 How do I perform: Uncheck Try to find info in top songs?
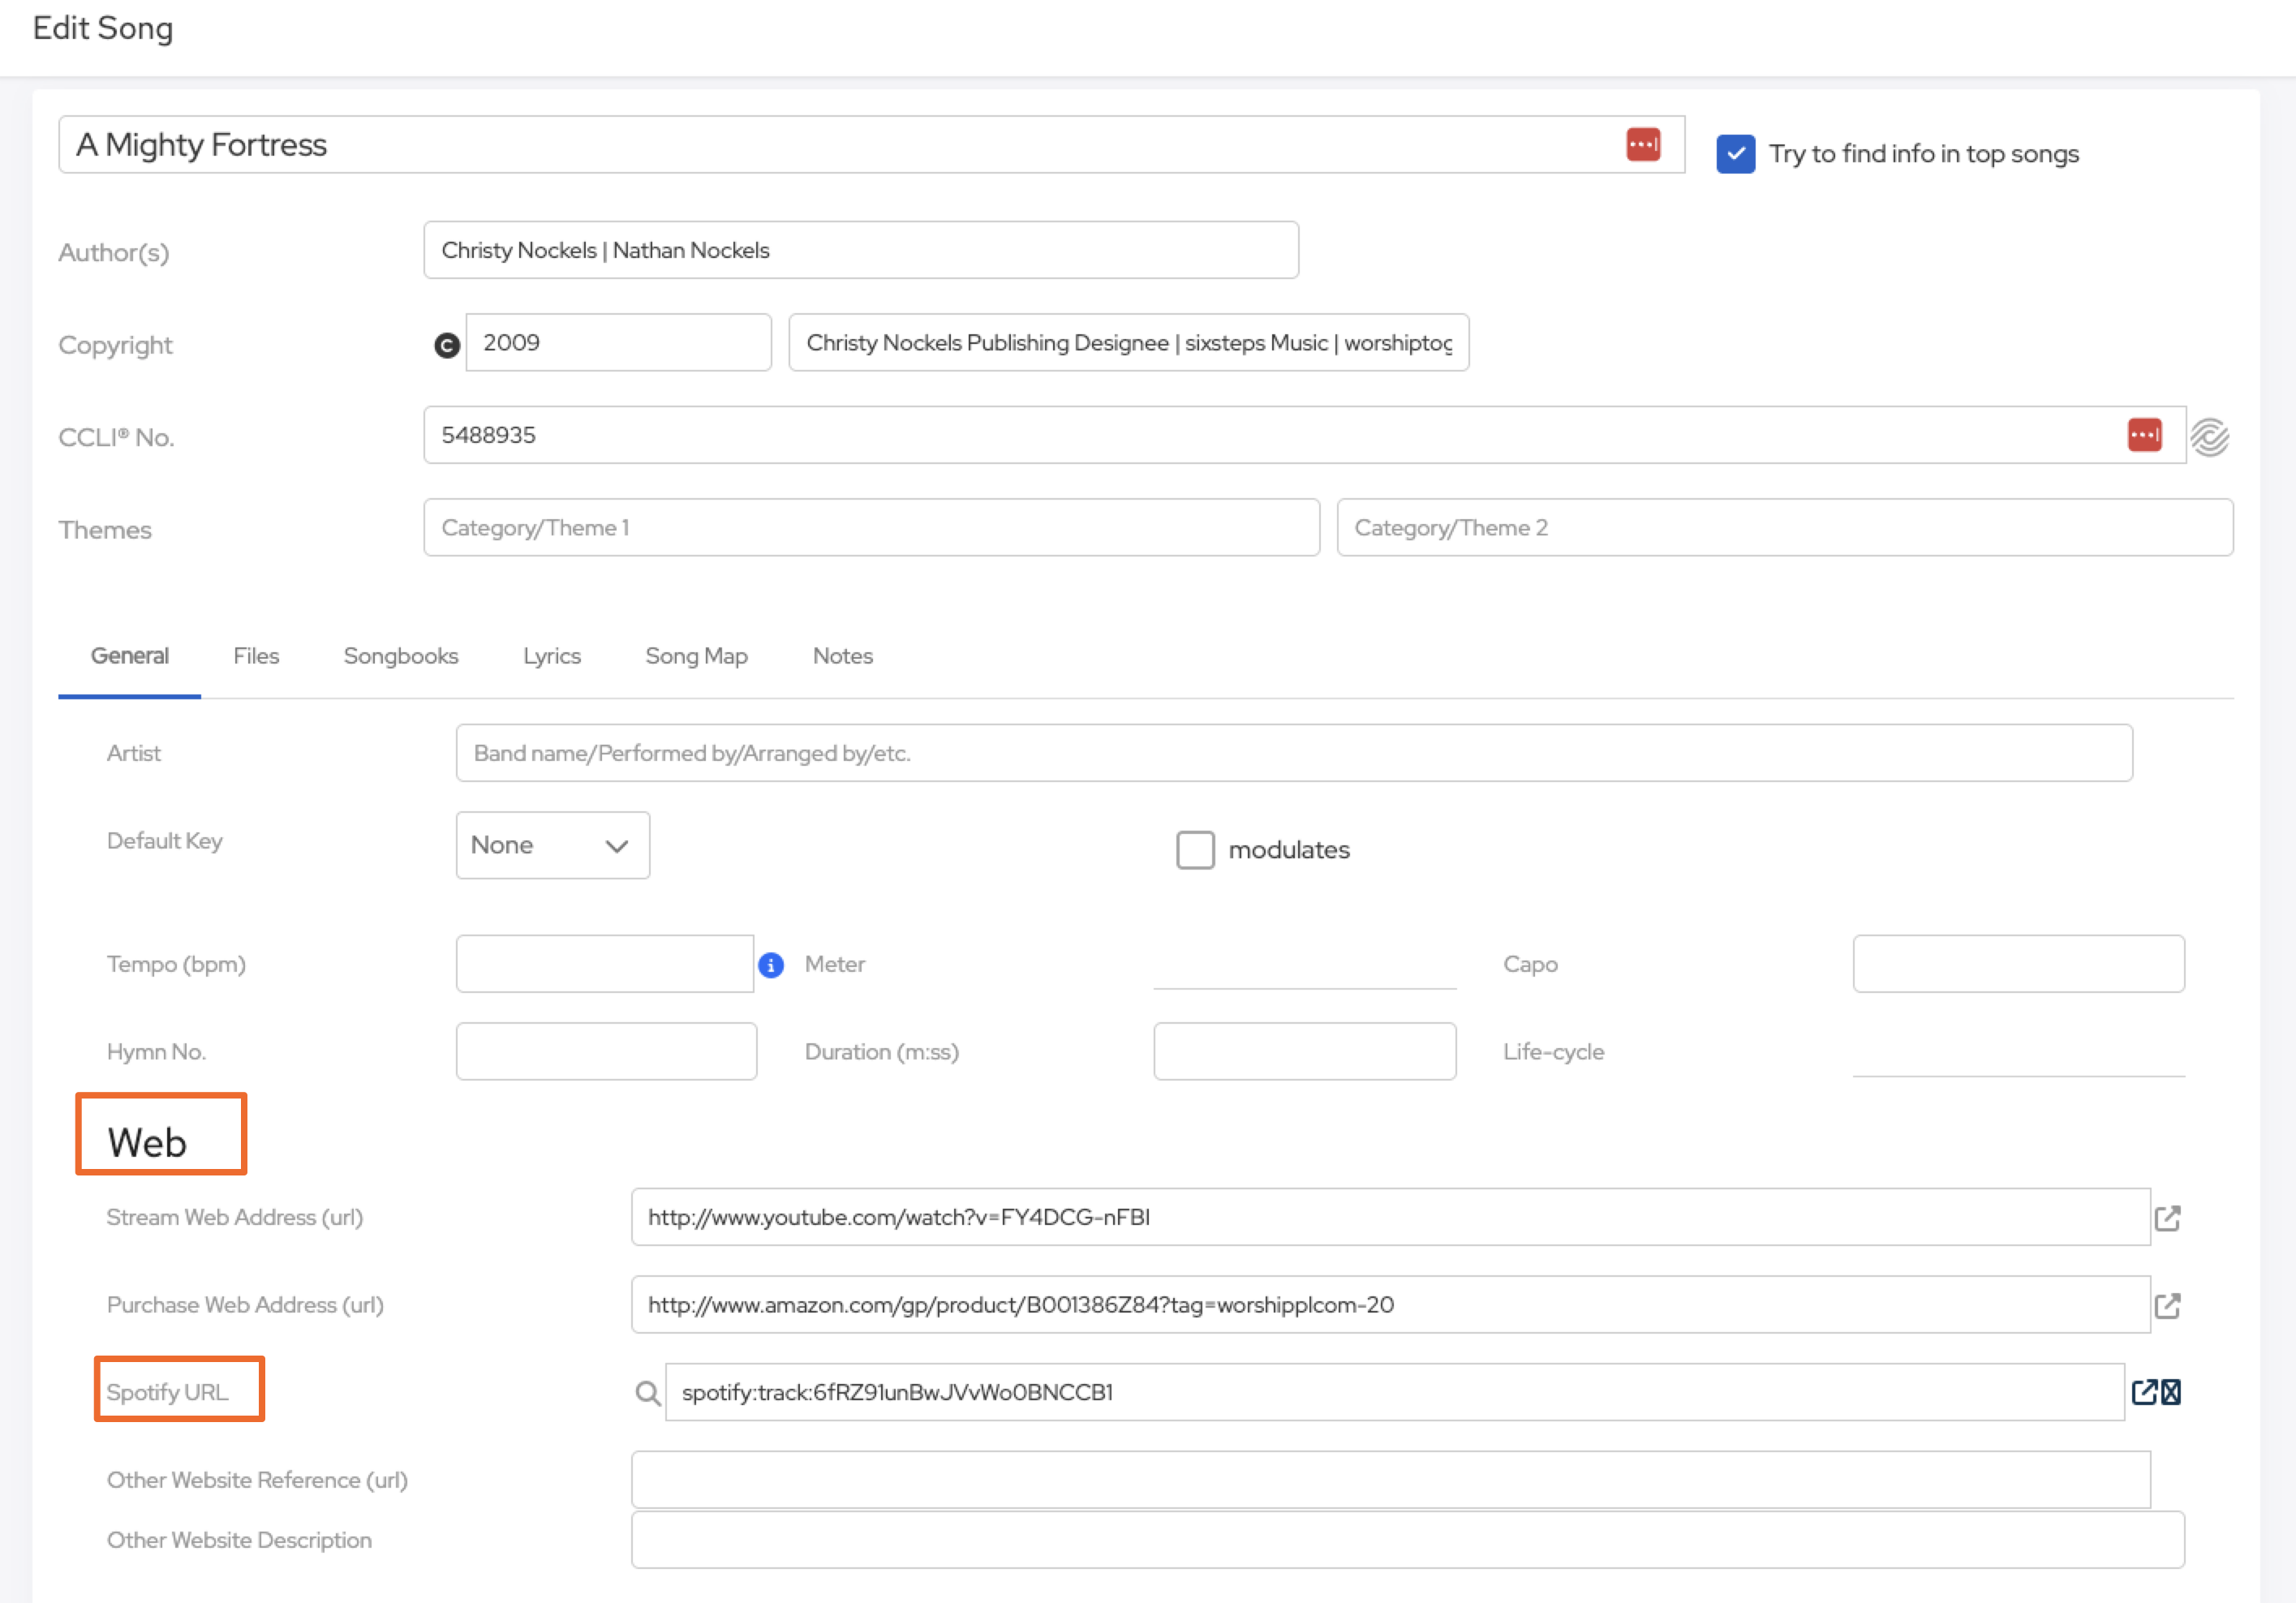pyautogui.click(x=1735, y=154)
